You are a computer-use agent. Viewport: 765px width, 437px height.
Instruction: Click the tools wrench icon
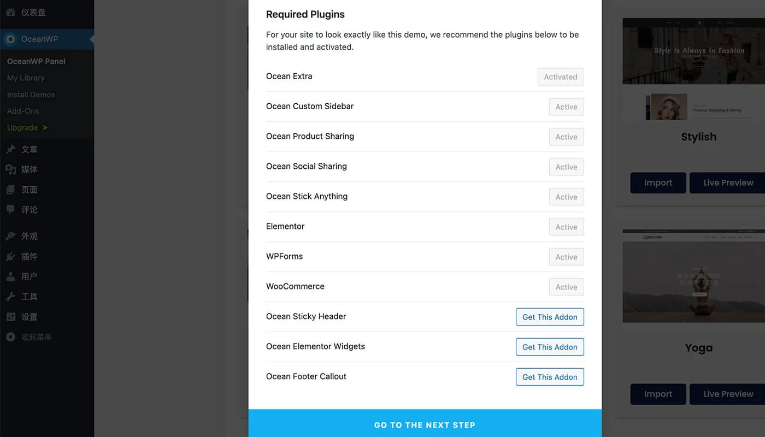[x=10, y=297]
